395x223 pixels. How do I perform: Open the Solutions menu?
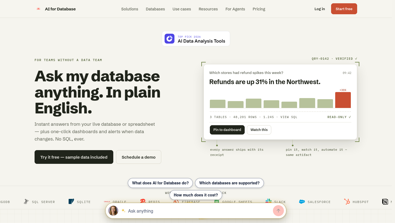point(130,9)
